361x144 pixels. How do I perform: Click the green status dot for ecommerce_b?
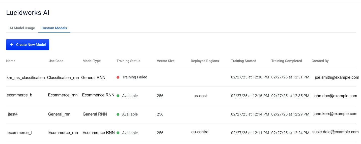point(118,96)
